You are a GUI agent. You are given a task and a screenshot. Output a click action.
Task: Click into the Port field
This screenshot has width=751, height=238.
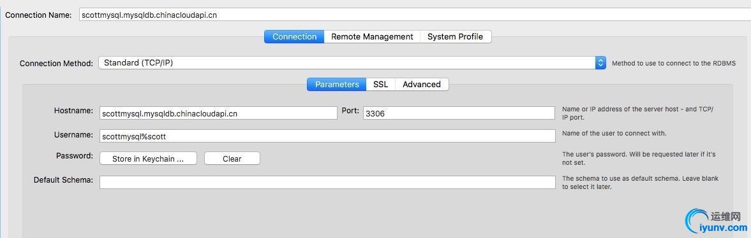tap(459, 113)
